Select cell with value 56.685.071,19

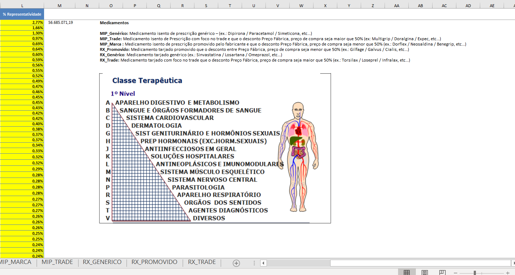[61, 22]
